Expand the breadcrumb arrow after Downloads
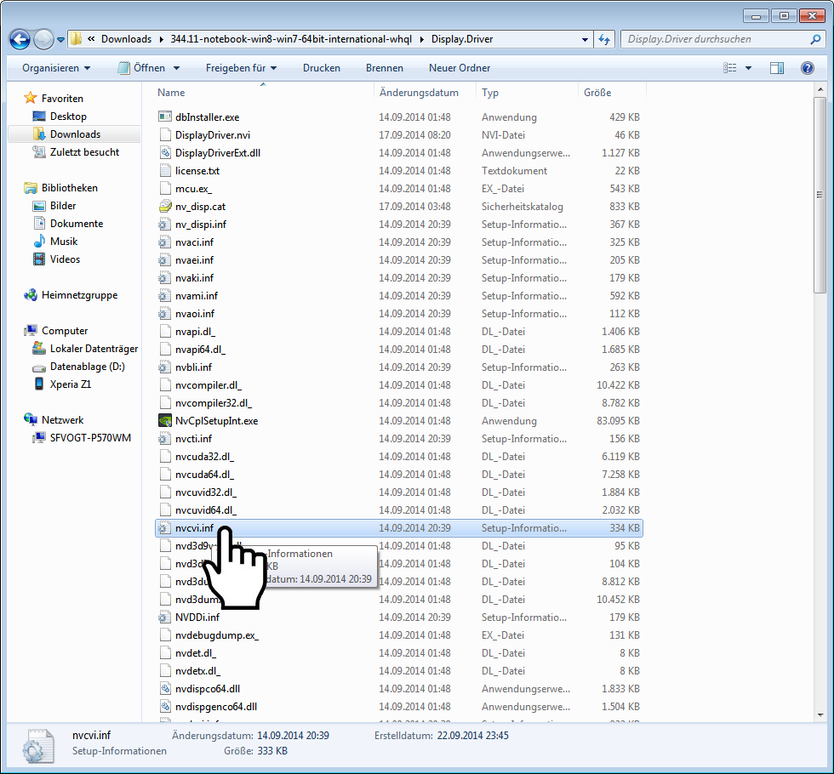The height and width of the screenshot is (774, 834). pyautogui.click(x=161, y=39)
